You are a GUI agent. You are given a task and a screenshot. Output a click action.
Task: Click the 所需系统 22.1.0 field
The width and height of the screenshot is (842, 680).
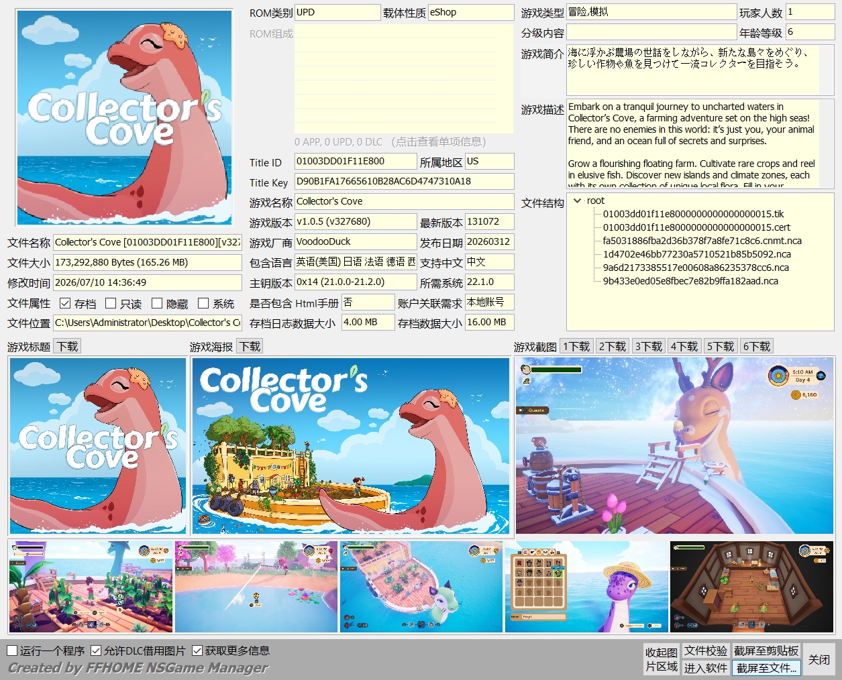click(x=490, y=282)
